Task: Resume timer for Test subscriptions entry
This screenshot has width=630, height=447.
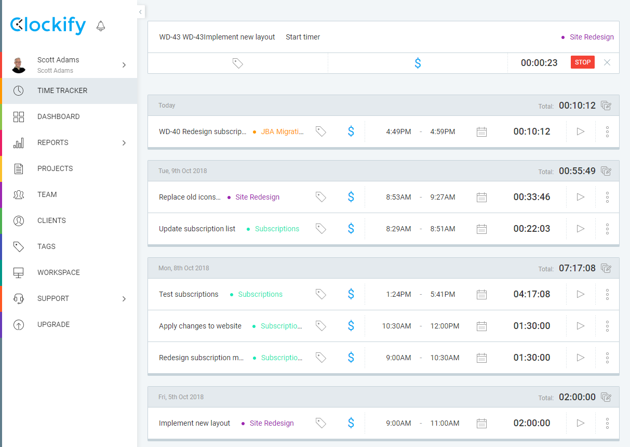Action: pos(581,294)
